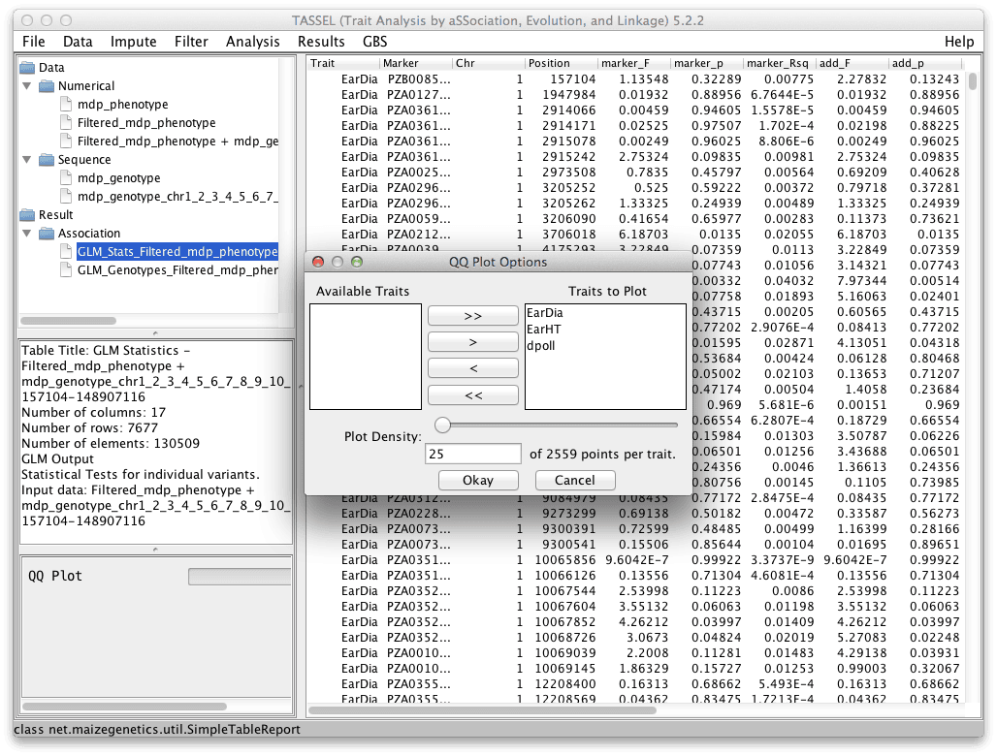Click the > move selected trait button
Viewport: 997px width, 756px height.
[473, 342]
